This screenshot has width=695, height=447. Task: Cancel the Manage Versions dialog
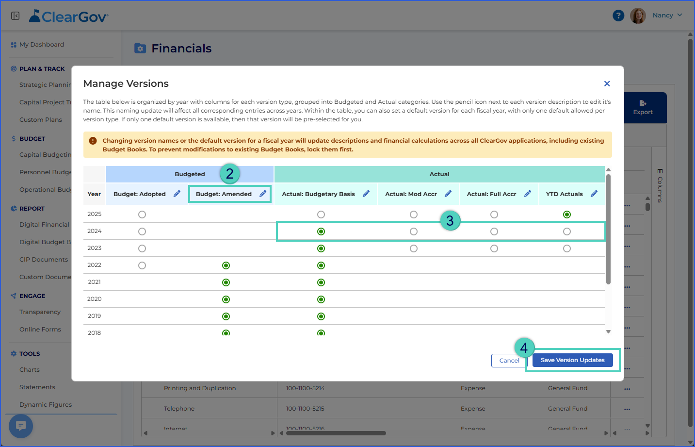click(509, 361)
